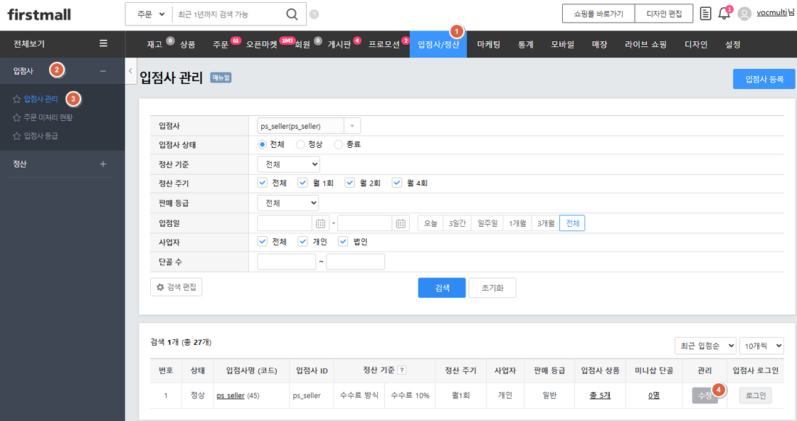This screenshot has height=421, width=797.
Task: Open the 최근 입점순 sort dropdown
Action: point(705,346)
